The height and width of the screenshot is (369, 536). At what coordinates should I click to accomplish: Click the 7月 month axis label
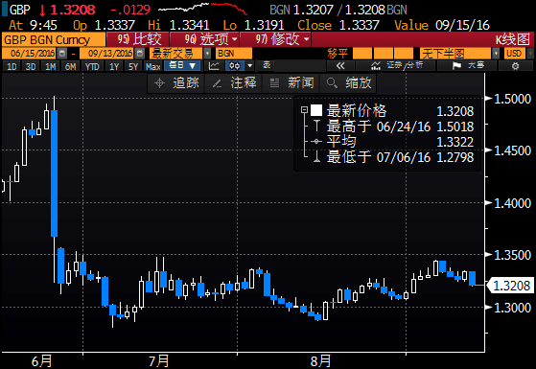click(159, 360)
